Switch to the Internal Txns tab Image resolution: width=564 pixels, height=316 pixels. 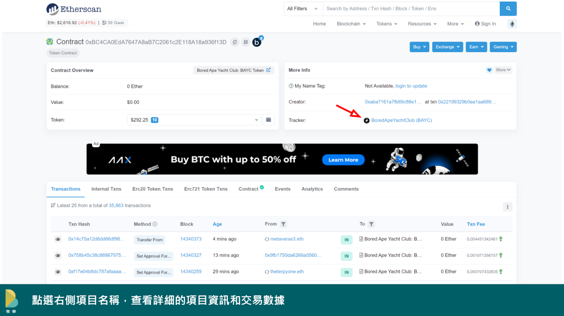pos(106,189)
